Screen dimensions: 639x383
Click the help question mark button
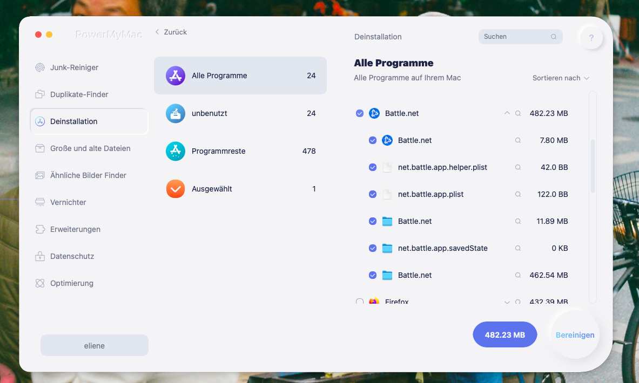[591, 38]
